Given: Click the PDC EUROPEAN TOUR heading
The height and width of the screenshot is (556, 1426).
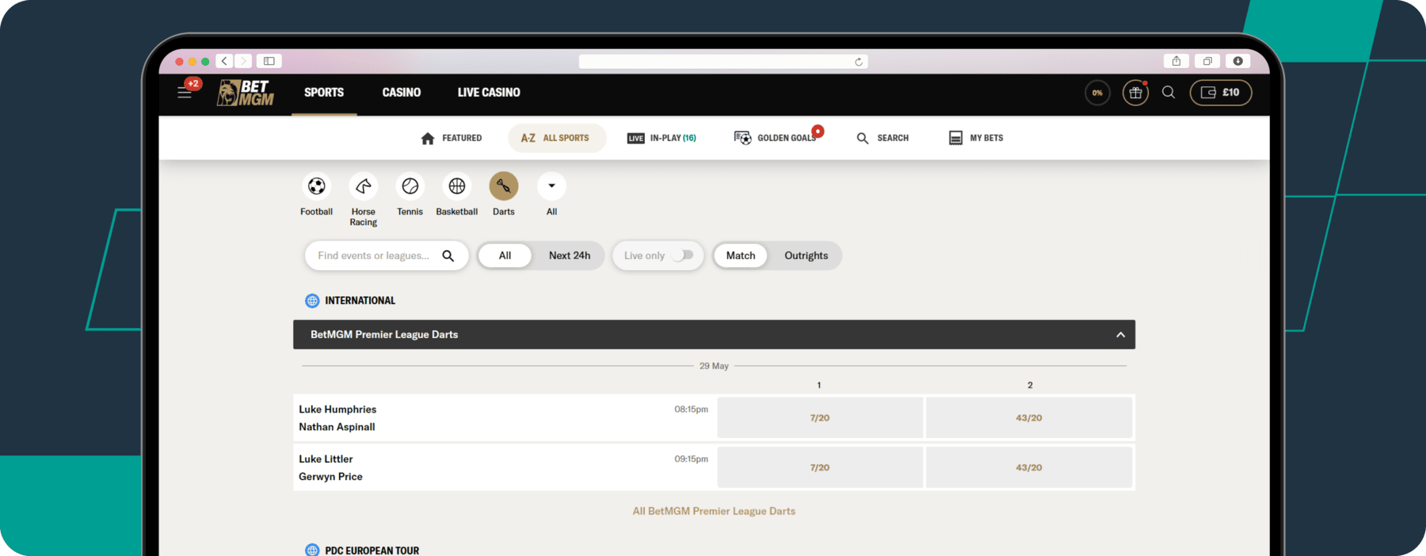Looking at the screenshot, I should (x=372, y=550).
